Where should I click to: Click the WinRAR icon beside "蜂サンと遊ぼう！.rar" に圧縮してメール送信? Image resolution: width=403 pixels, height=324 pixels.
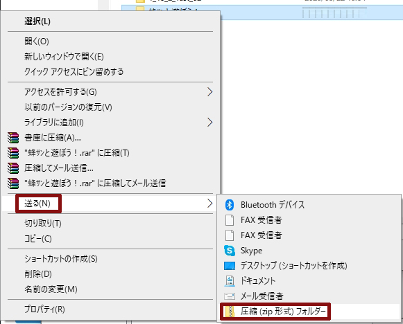click(13, 183)
